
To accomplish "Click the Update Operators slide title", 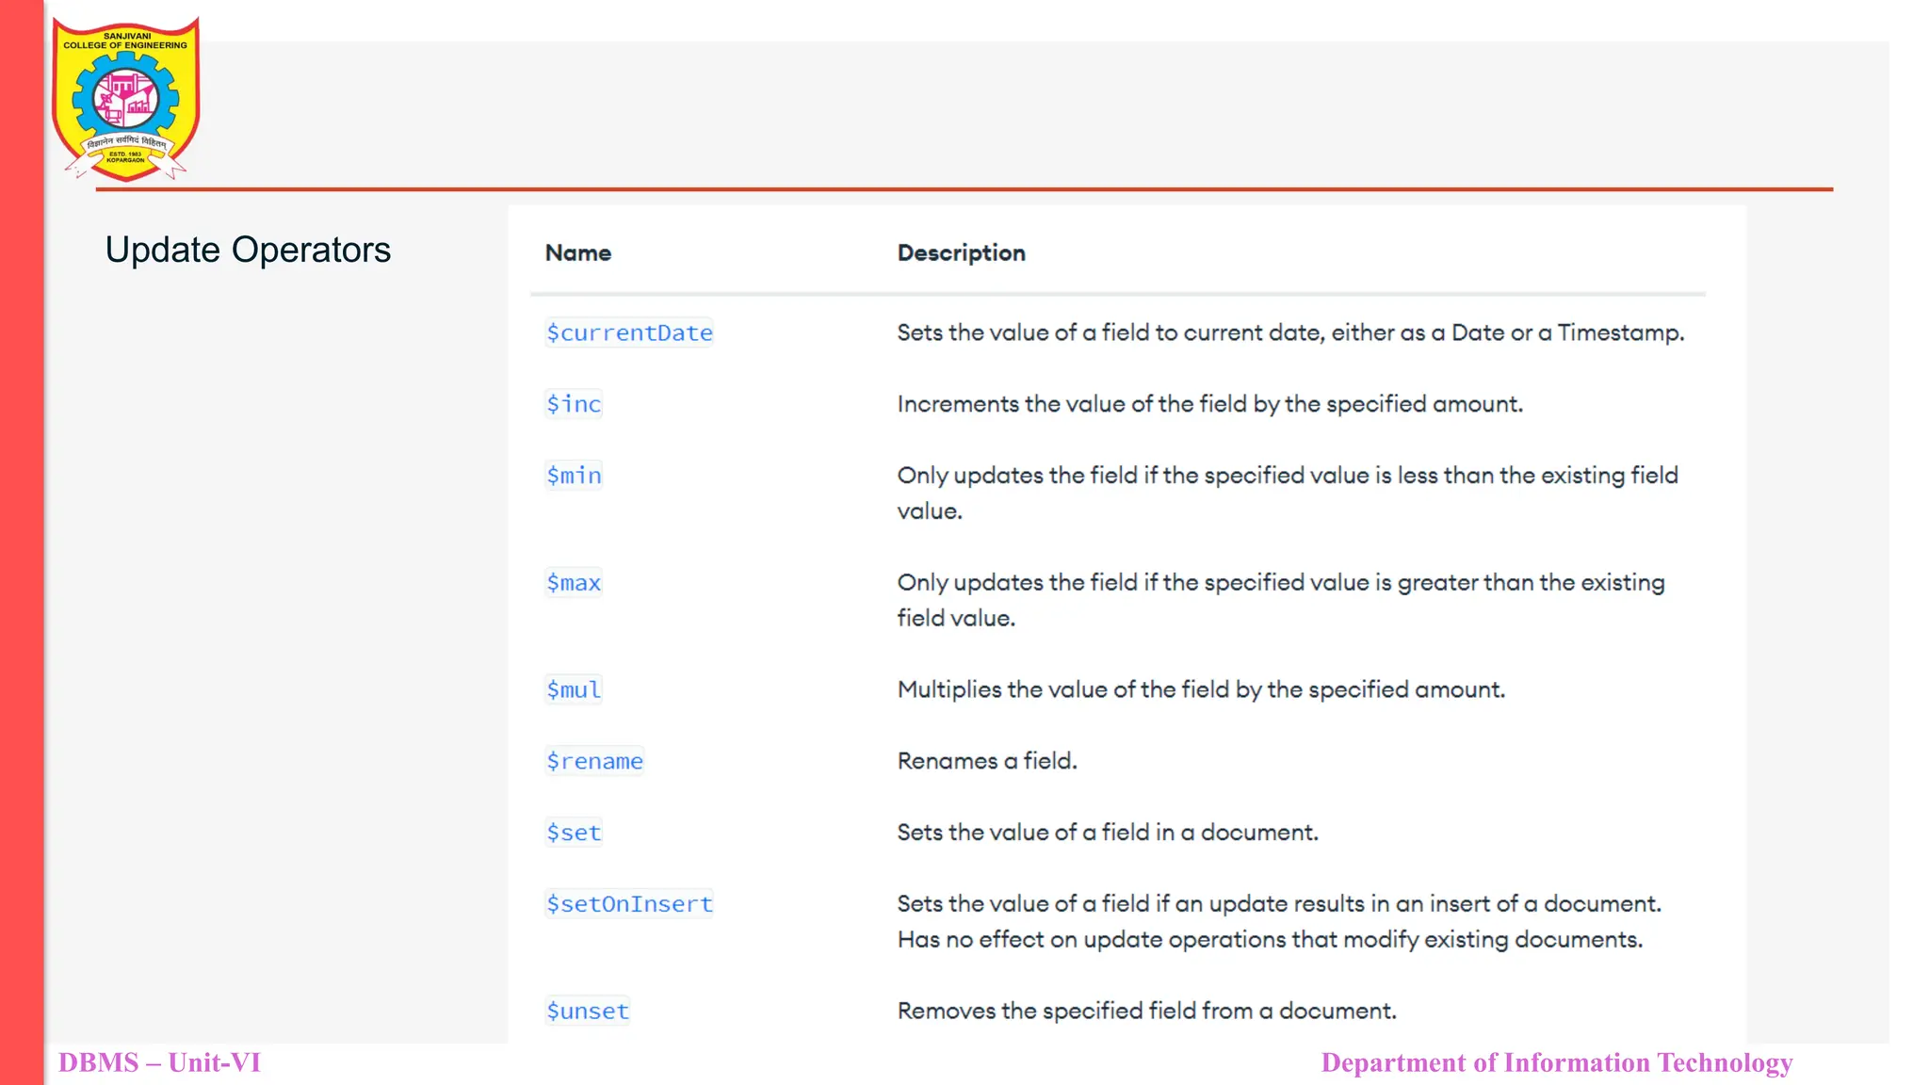I will (x=248, y=250).
